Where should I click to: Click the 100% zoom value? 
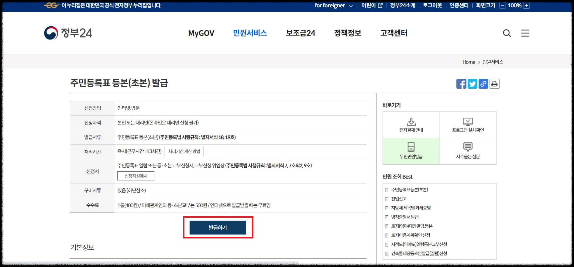point(514,5)
